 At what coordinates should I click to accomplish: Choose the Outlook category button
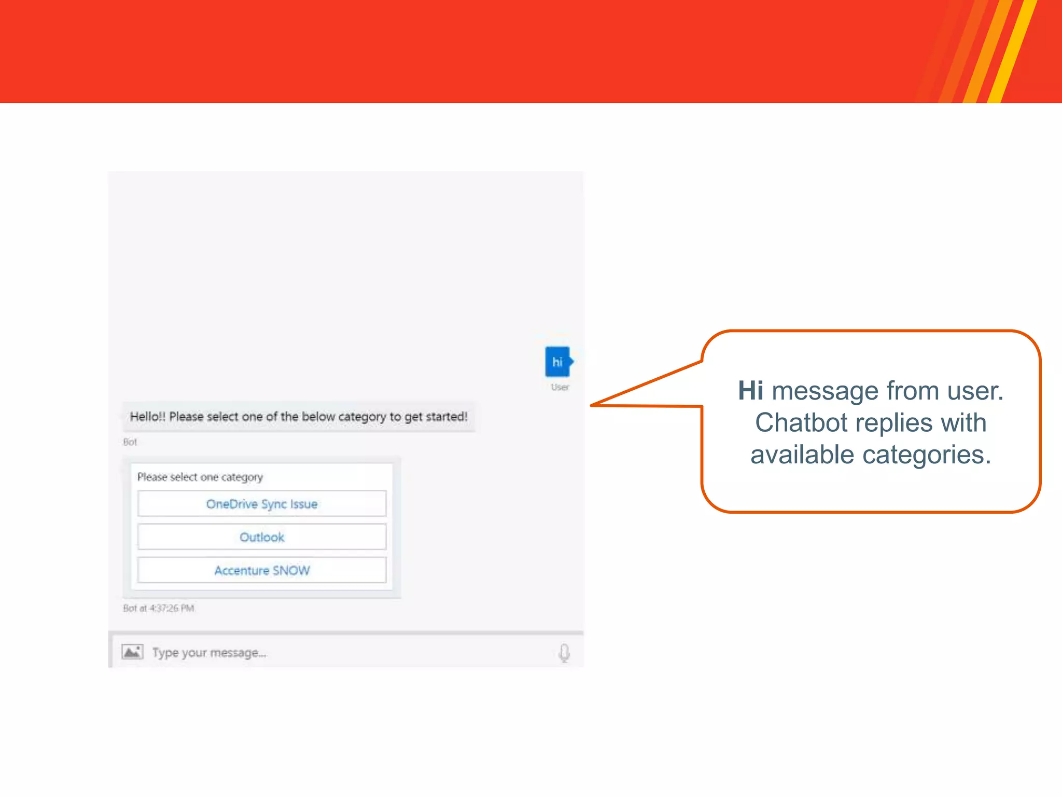click(262, 537)
